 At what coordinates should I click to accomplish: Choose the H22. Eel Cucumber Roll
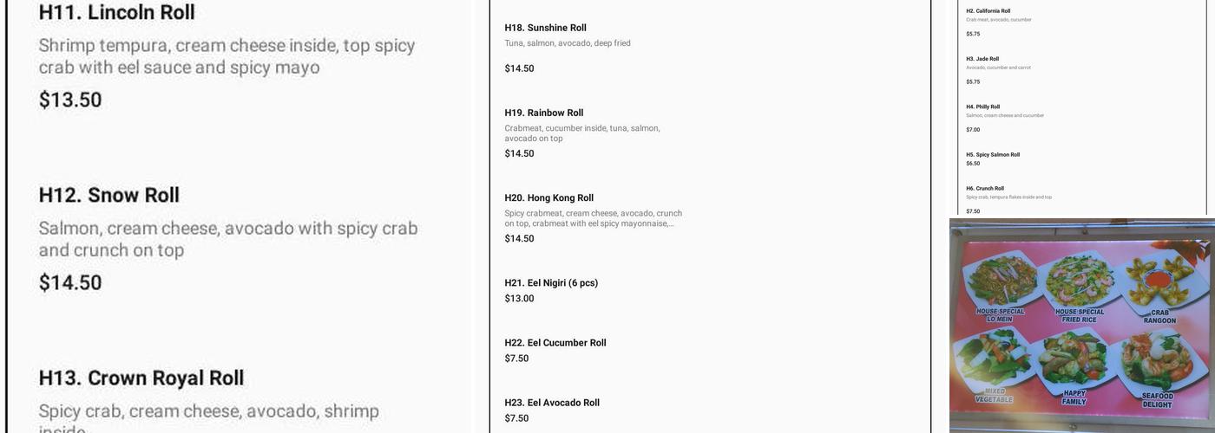pos(555,343)
